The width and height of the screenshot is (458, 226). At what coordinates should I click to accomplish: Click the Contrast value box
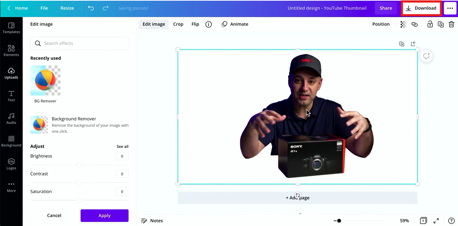(x=122, y=174)
